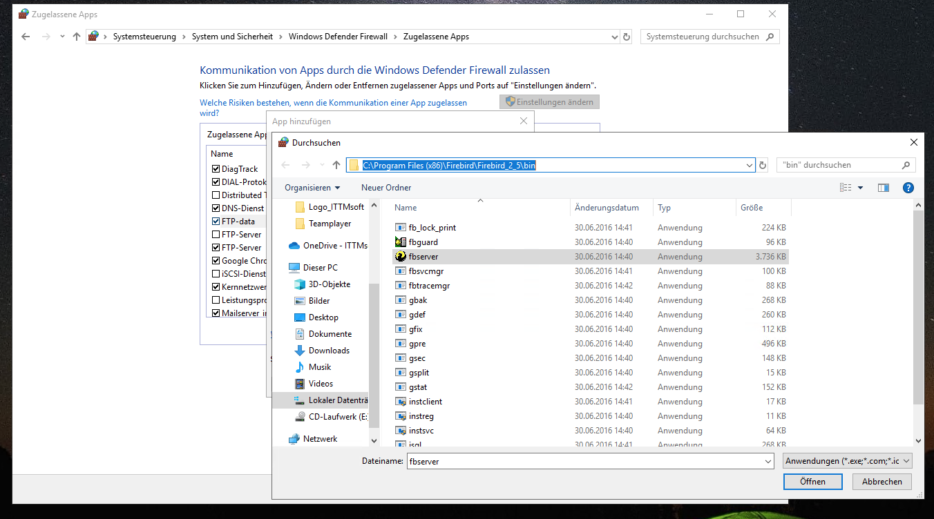This screenshot has width=934, height=519.
Task: Click the "bin" durchsuchen search box
Action: click(846, 165)
